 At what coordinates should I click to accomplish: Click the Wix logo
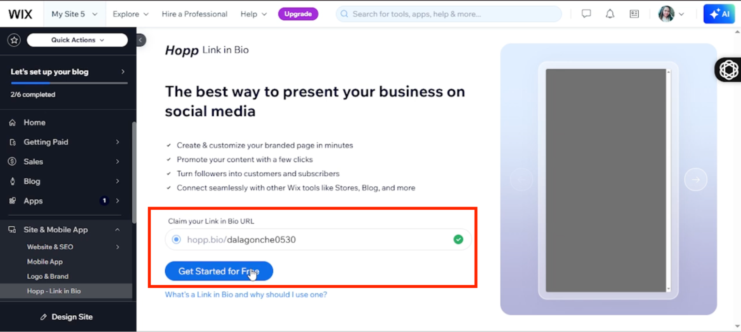[20, 14]
